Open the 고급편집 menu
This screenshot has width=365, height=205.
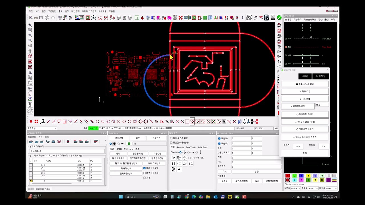(52, 11)
